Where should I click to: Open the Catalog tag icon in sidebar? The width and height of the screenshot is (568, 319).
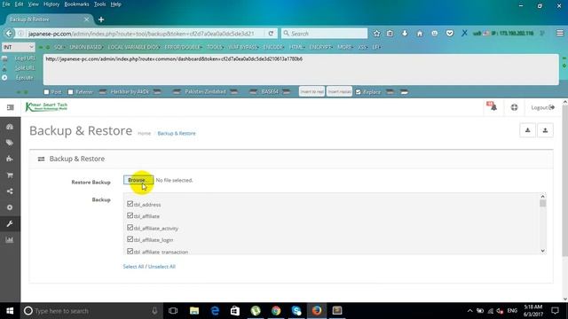[x=10, y=143]
